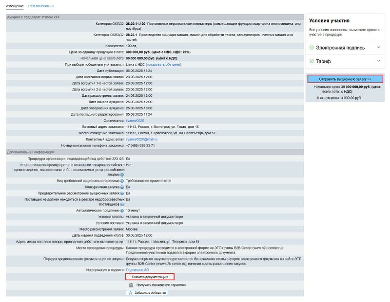390x302 pixels.
Task: Open the info icon next to Конкурентная закупка
Action: click(x=121, y=187)
